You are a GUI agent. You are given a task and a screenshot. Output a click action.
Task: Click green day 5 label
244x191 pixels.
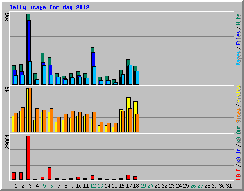click(44, 186)
